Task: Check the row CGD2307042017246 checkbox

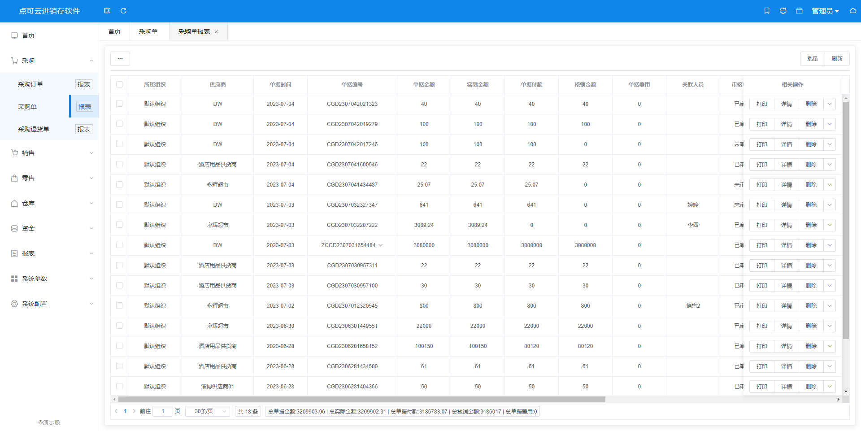Action: (119, 144)
